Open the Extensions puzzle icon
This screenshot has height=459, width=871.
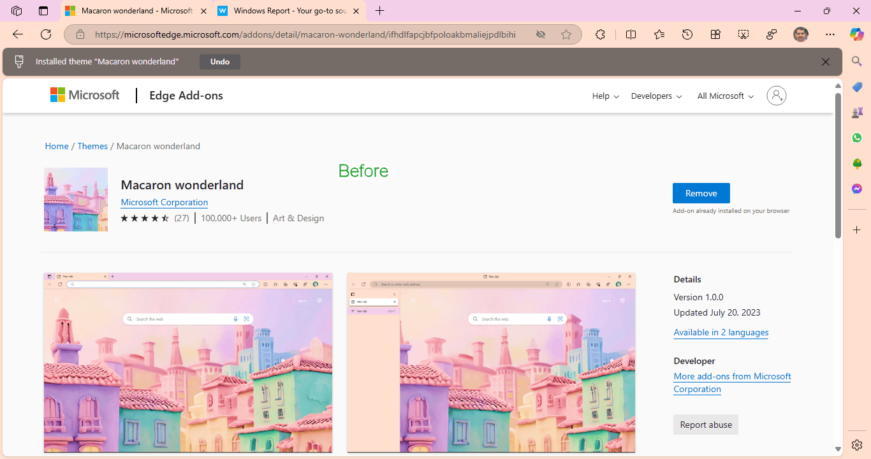pos(600,34)
